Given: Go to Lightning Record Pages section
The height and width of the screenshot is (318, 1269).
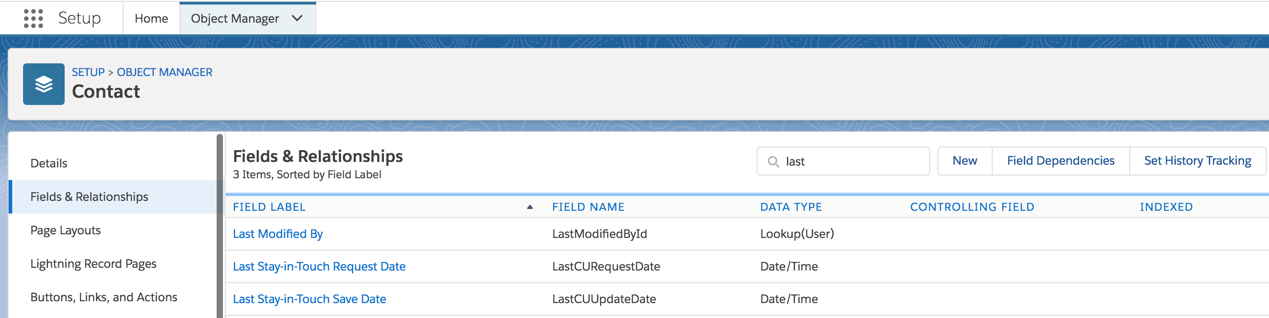Looking at the screenshot, I should tap(93, 264).
